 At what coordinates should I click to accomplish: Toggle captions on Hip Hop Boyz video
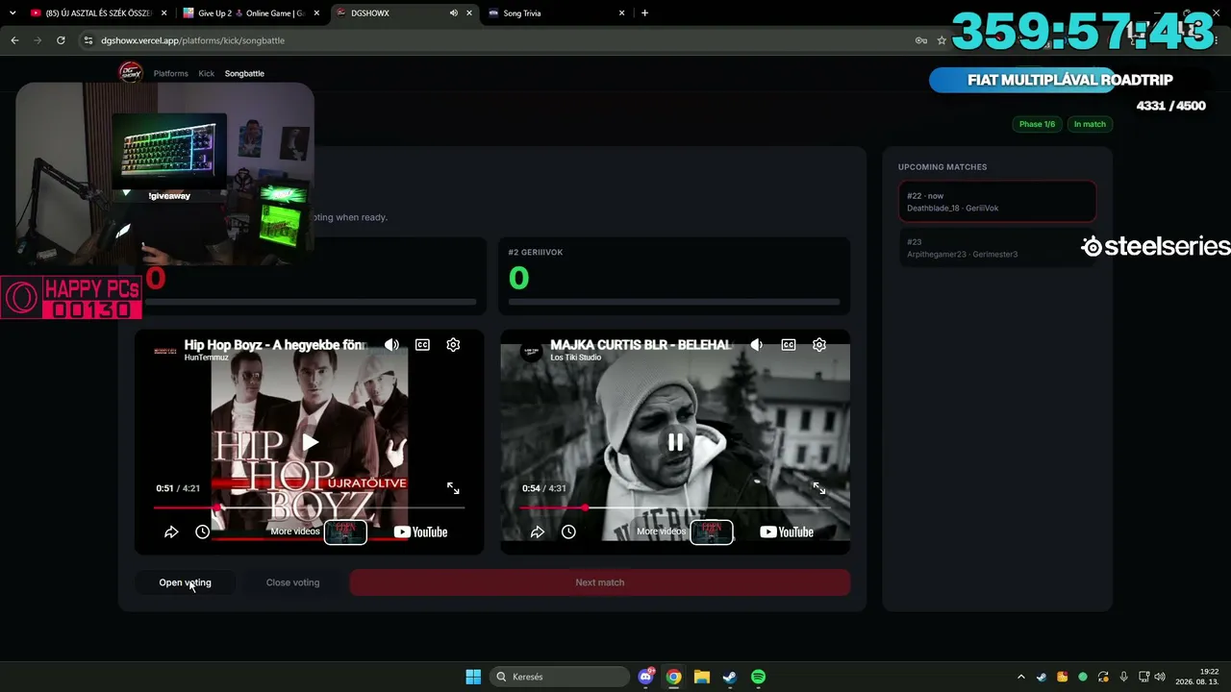(422, 345)
